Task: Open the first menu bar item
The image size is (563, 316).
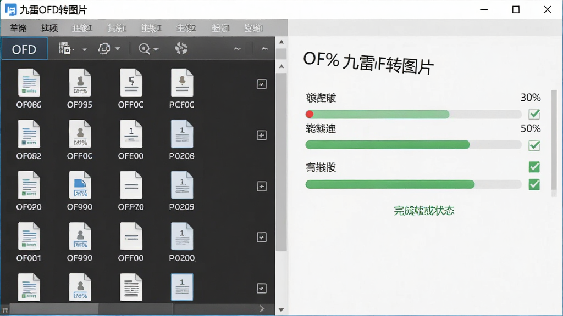Action: (x=18, y=28)
